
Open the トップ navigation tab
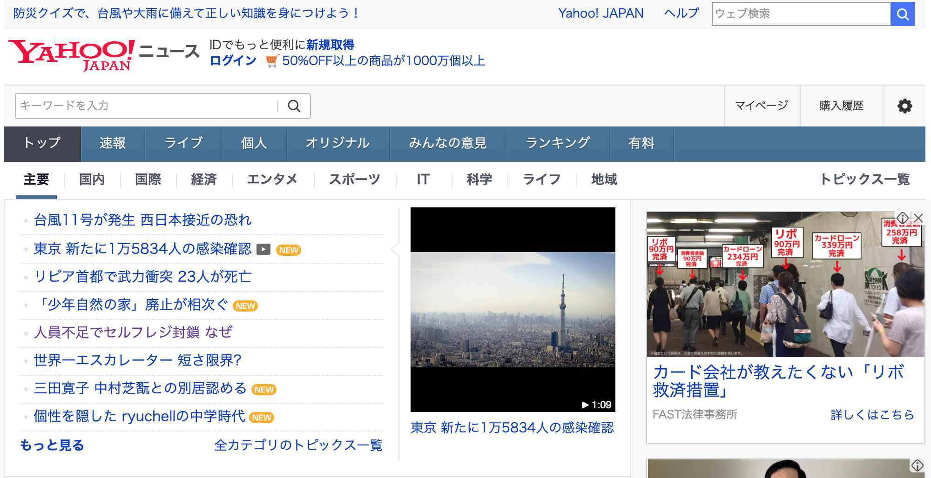pyautogui.click(x=42, y=144)
